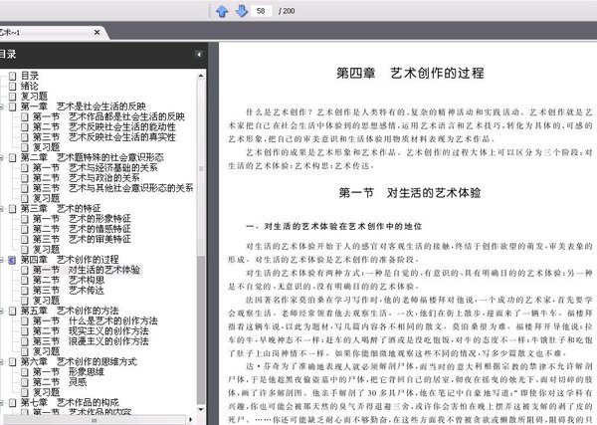Open 第一节 形象思维 bookmark

[69, 372]
